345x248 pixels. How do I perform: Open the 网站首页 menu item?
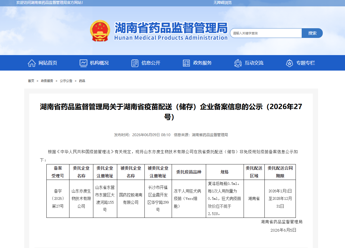pyautogui.click(x=48, y=63)
